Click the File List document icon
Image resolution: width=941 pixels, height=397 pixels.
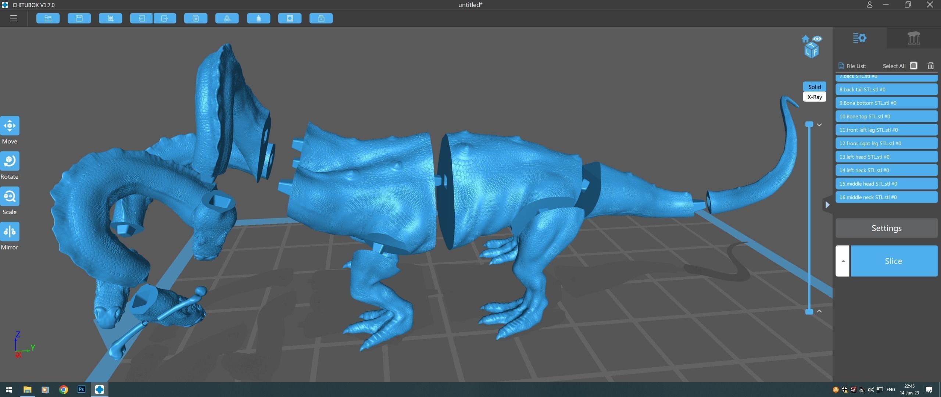click(x=841, y=66)
